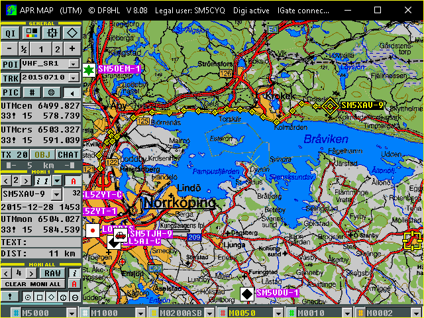Click the SM5OEM-1 green star station icon
This screenshot has width=424, height=318.
89,69
